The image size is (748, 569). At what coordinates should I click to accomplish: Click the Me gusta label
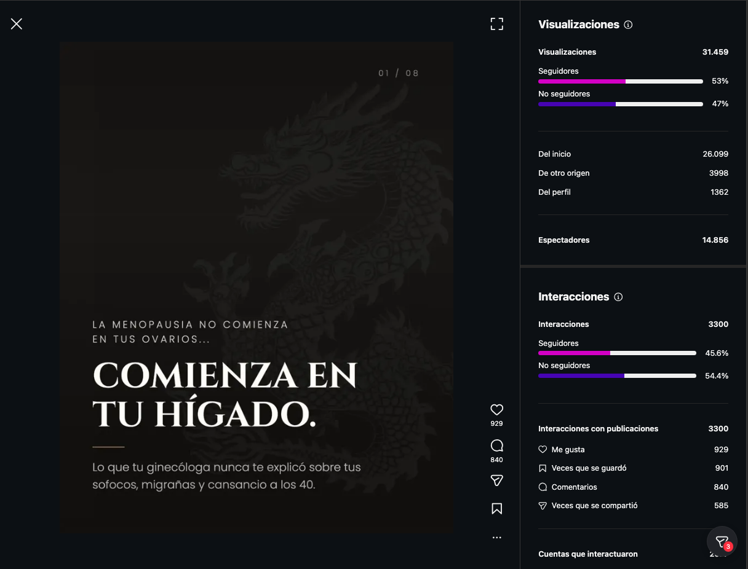[568, 450]
